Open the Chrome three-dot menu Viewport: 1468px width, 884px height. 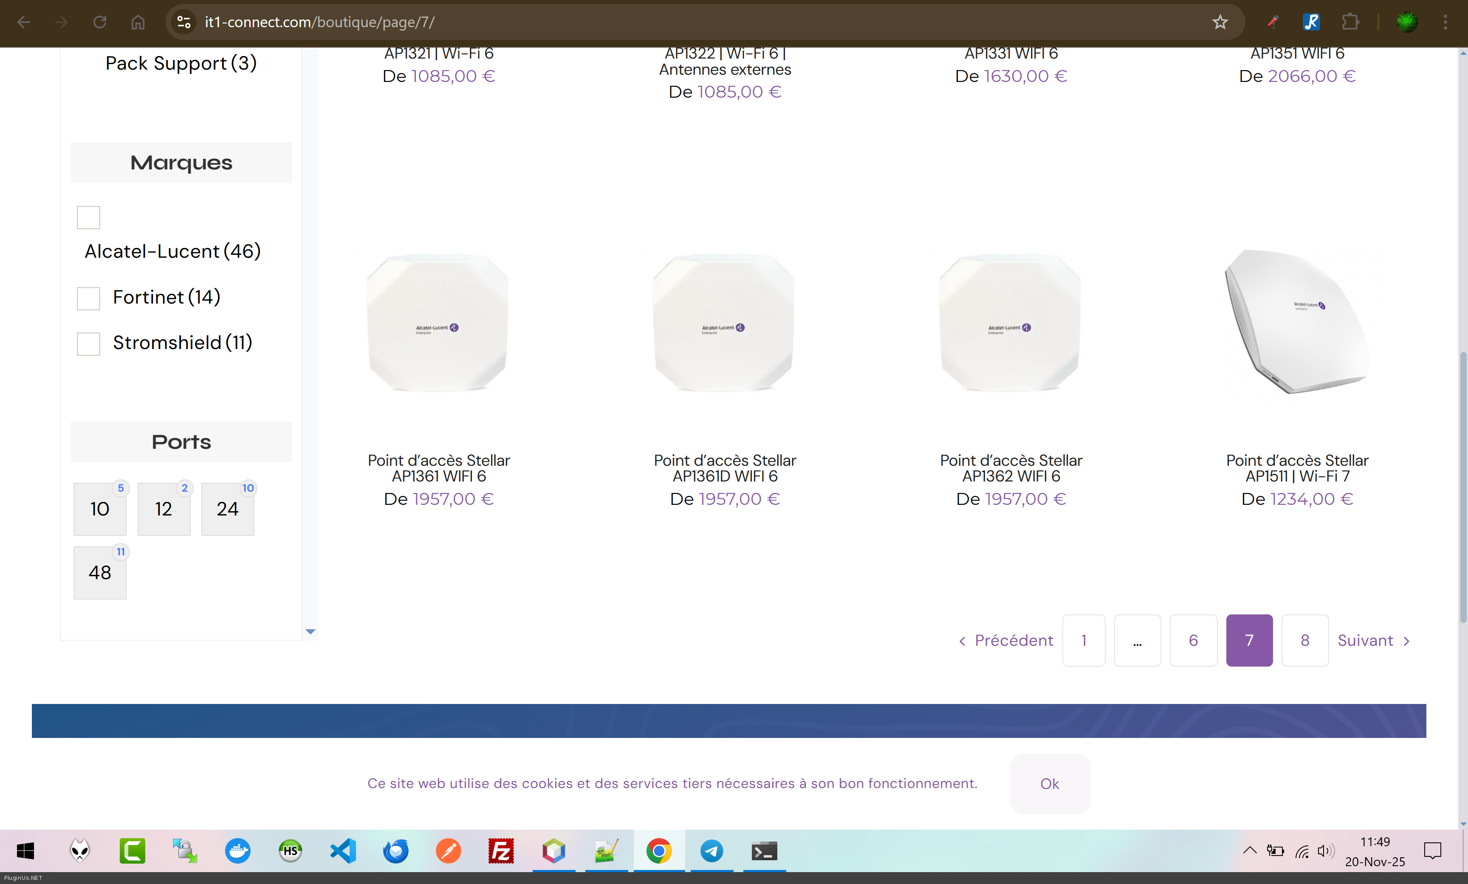coord(1445,22)
